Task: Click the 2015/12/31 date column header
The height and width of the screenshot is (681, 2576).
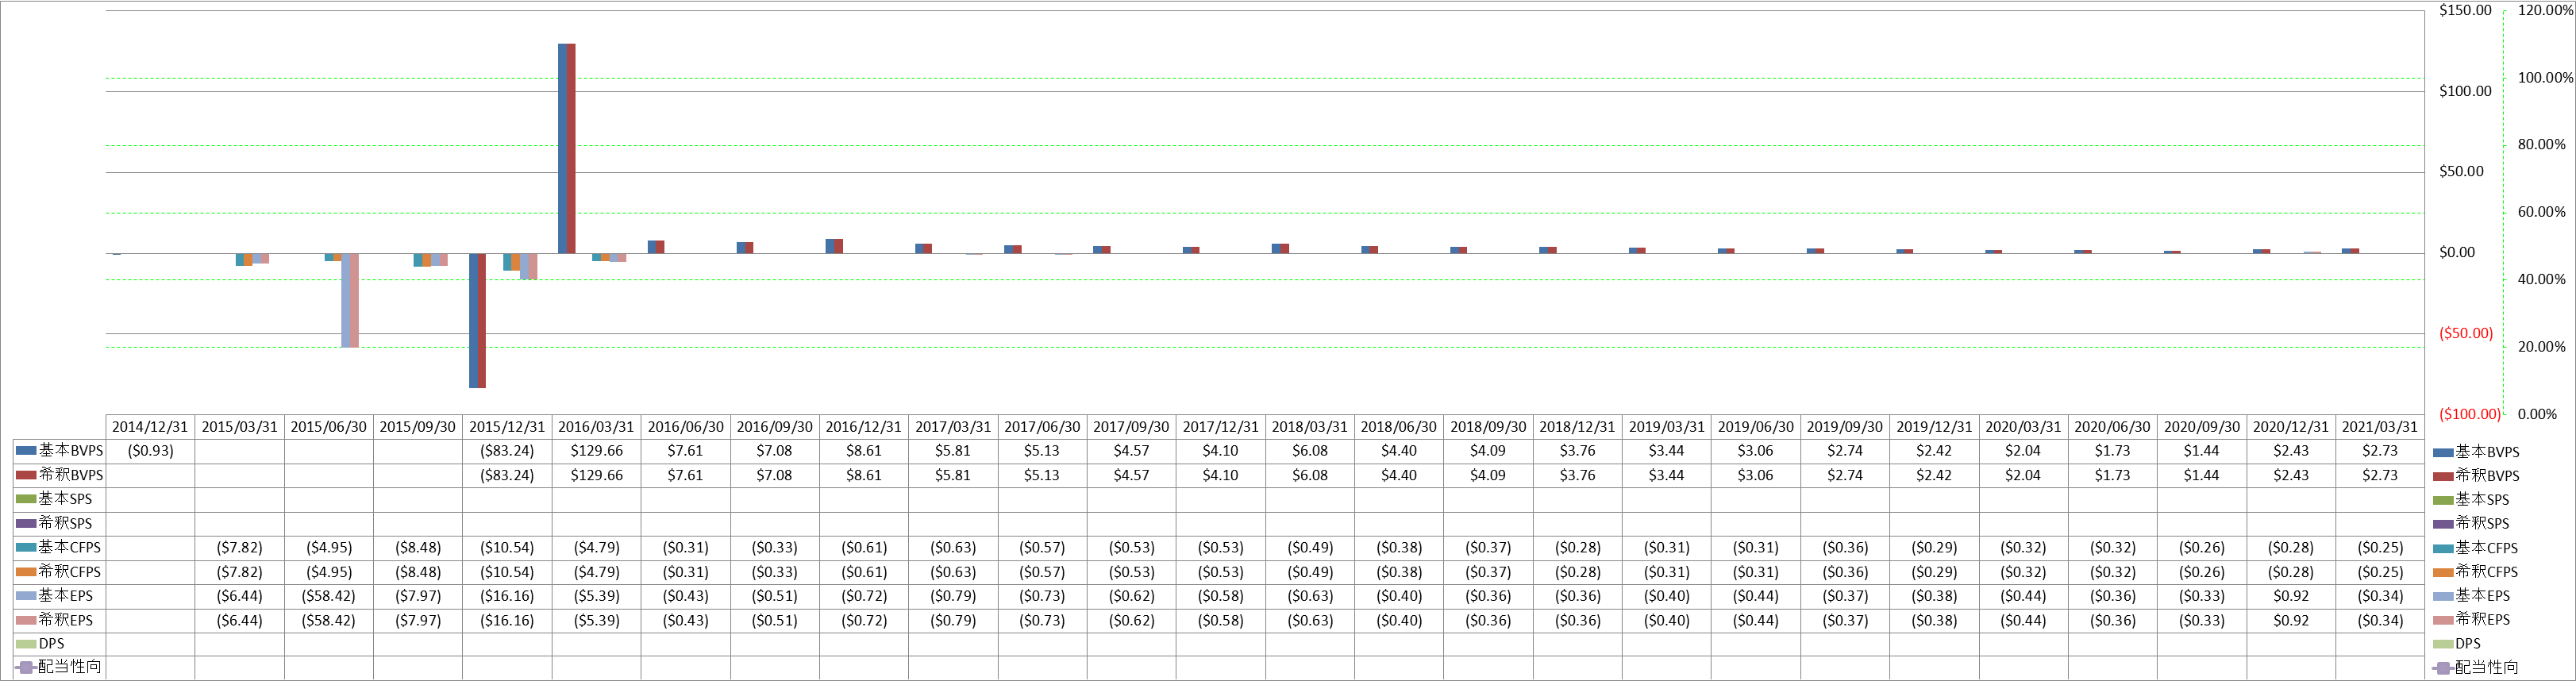Action: click(x=507, y=427)
